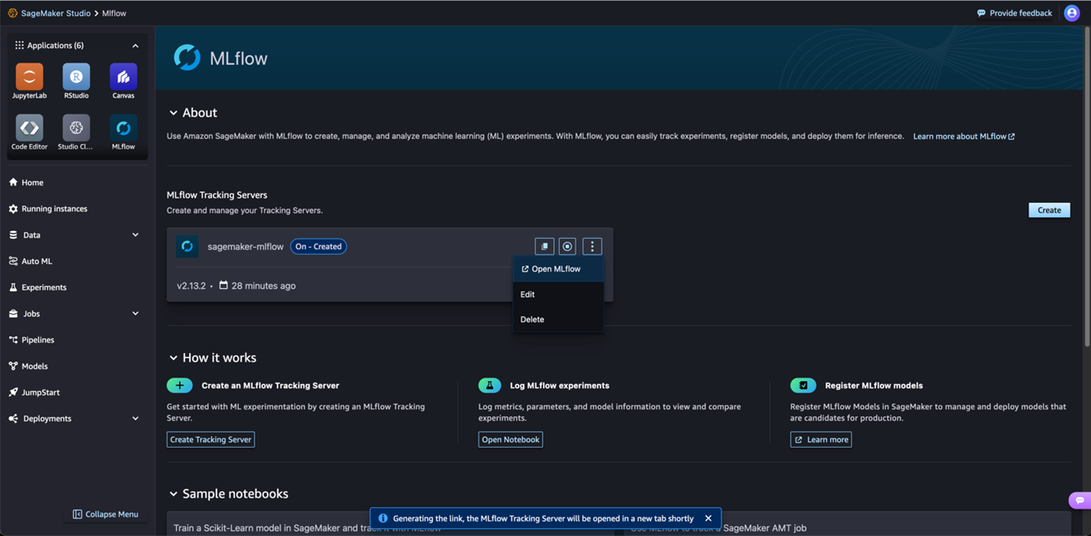Select Open MLflow from the menu
This screenshot has height=536, width=1091.
pos(555,268)
